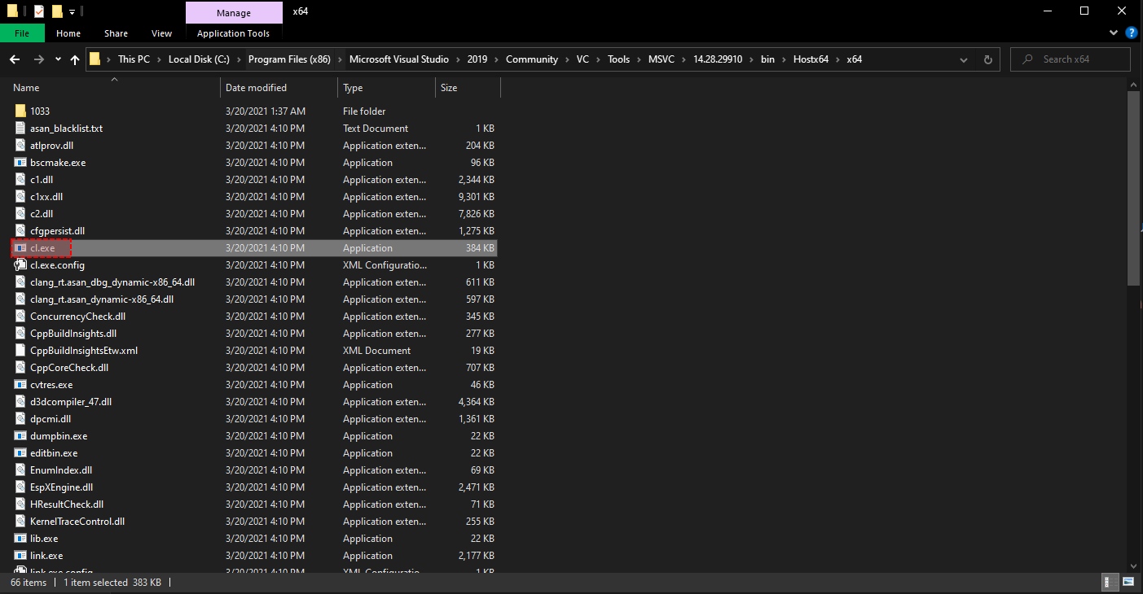Refresh the x64 folder view
This screenshot has height=594, width=1143.
coord(988,59)
